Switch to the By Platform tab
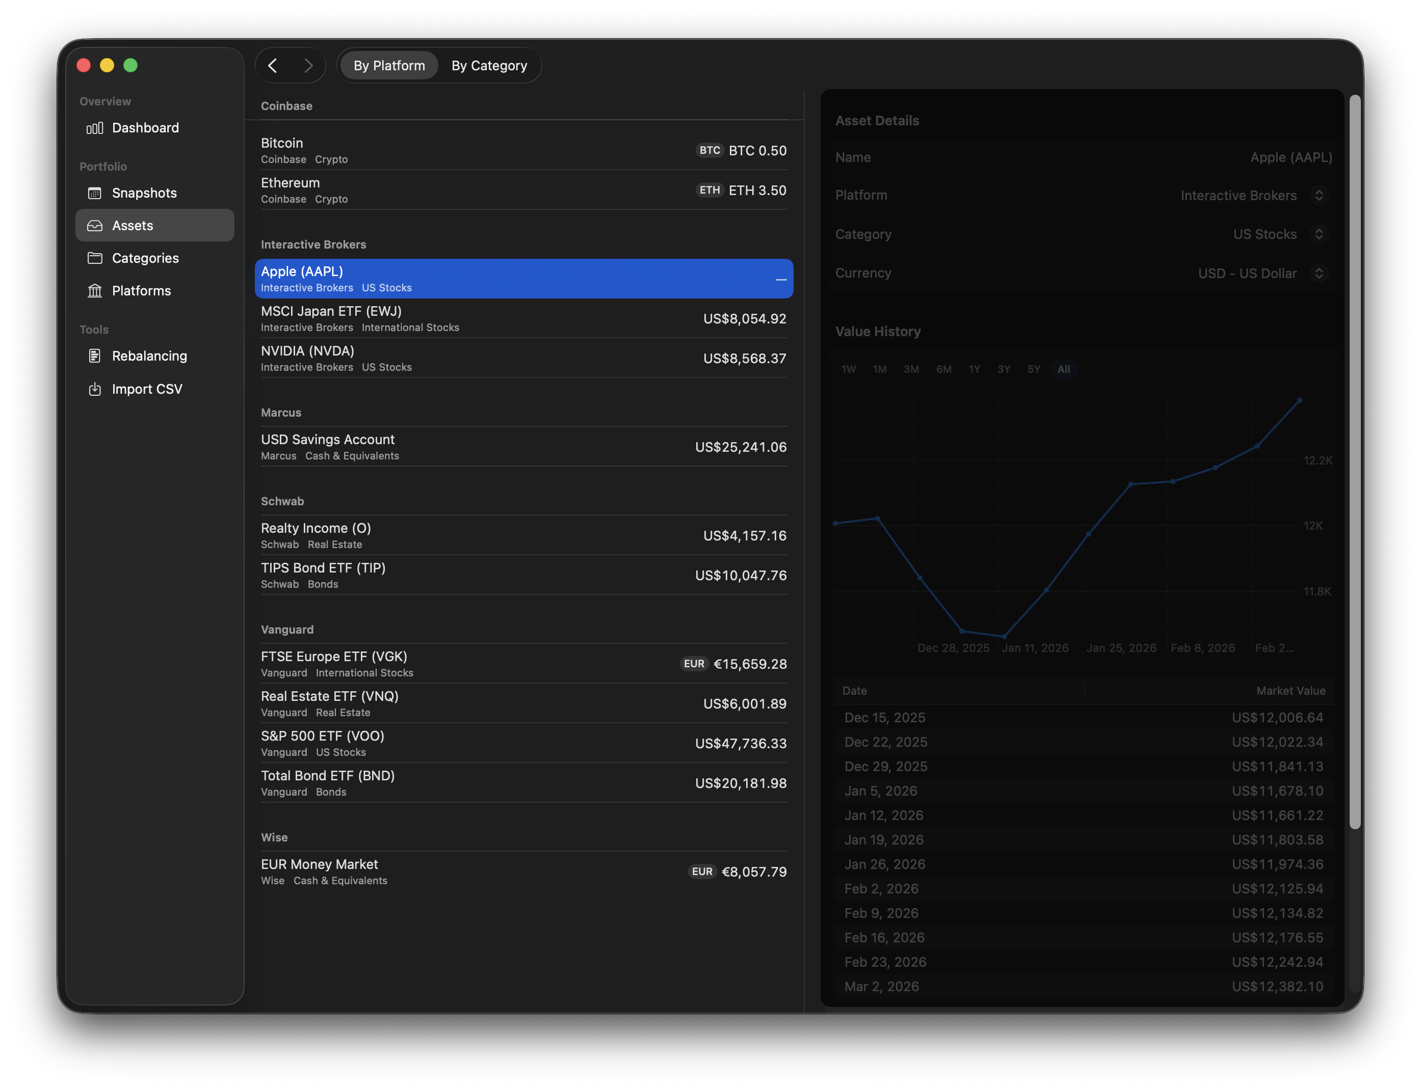Image resolution: width=1421 pixels, height=1089 pixels. 389,65
